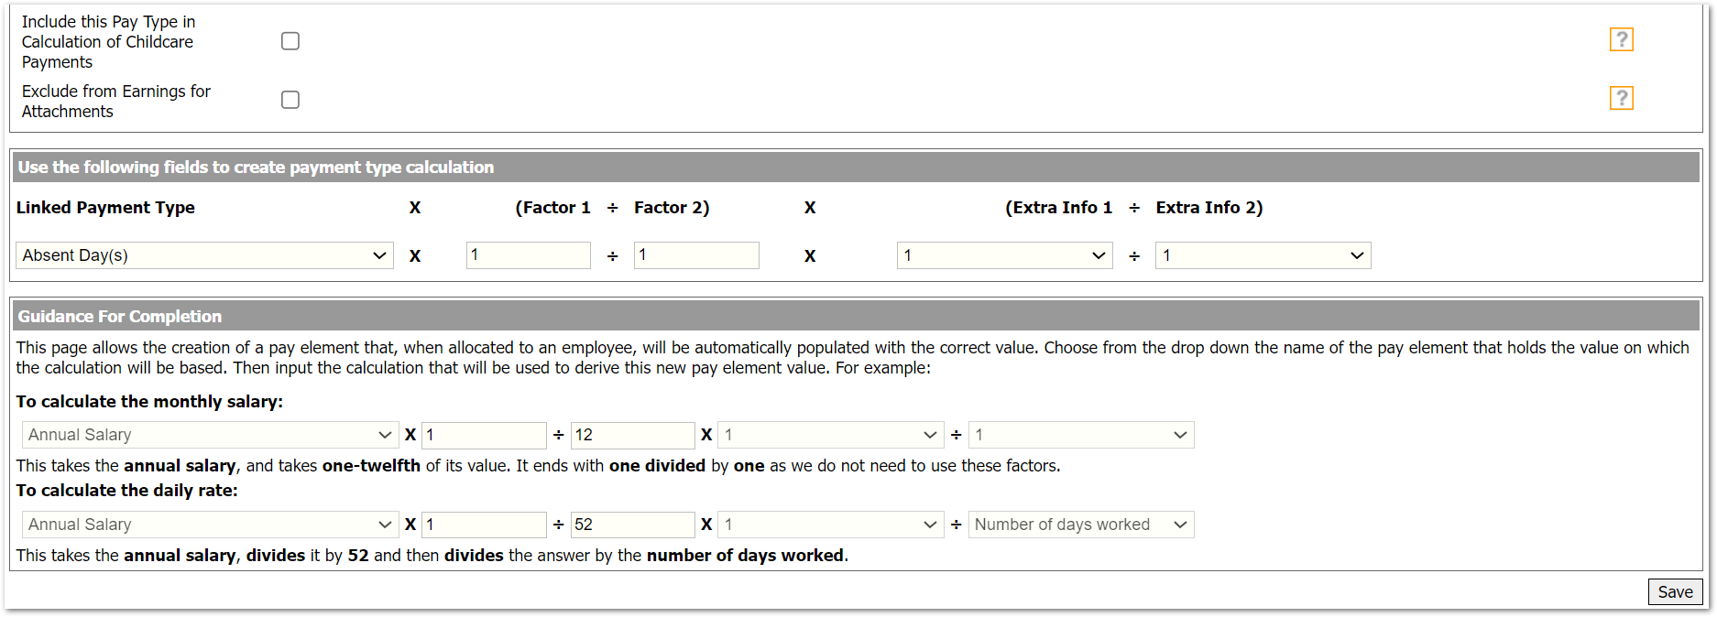The image size is (1717, 617).
Task: Enable Include Pay Type in Childcare Payments checkbox
Action: [x=290, y=41]
